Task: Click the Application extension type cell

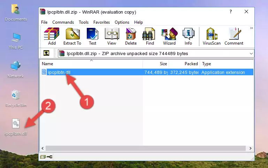Action: 223,72
